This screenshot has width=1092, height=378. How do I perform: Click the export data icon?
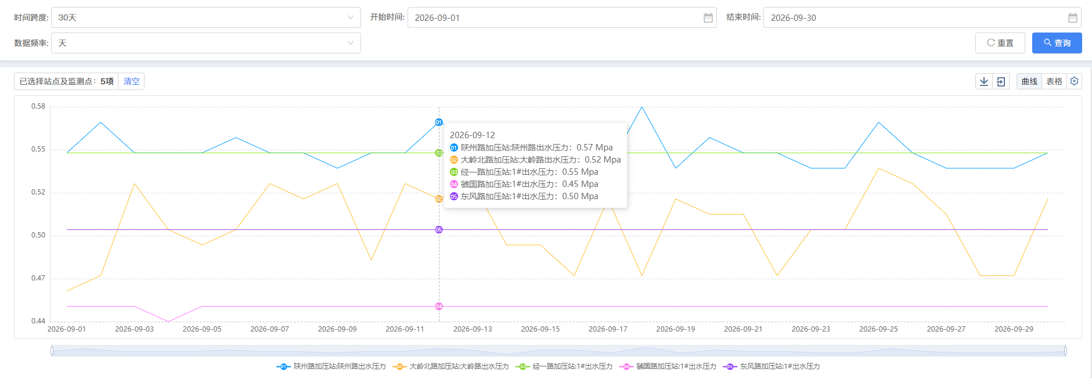click(x=1001, y=81)
